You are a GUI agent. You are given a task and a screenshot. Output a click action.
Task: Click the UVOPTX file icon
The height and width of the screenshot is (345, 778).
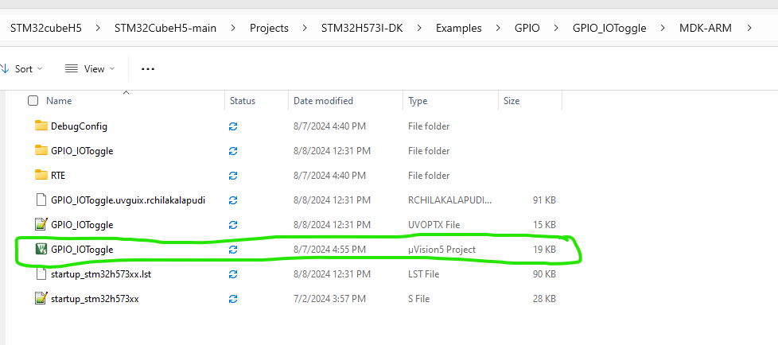[x=41, y=224]
